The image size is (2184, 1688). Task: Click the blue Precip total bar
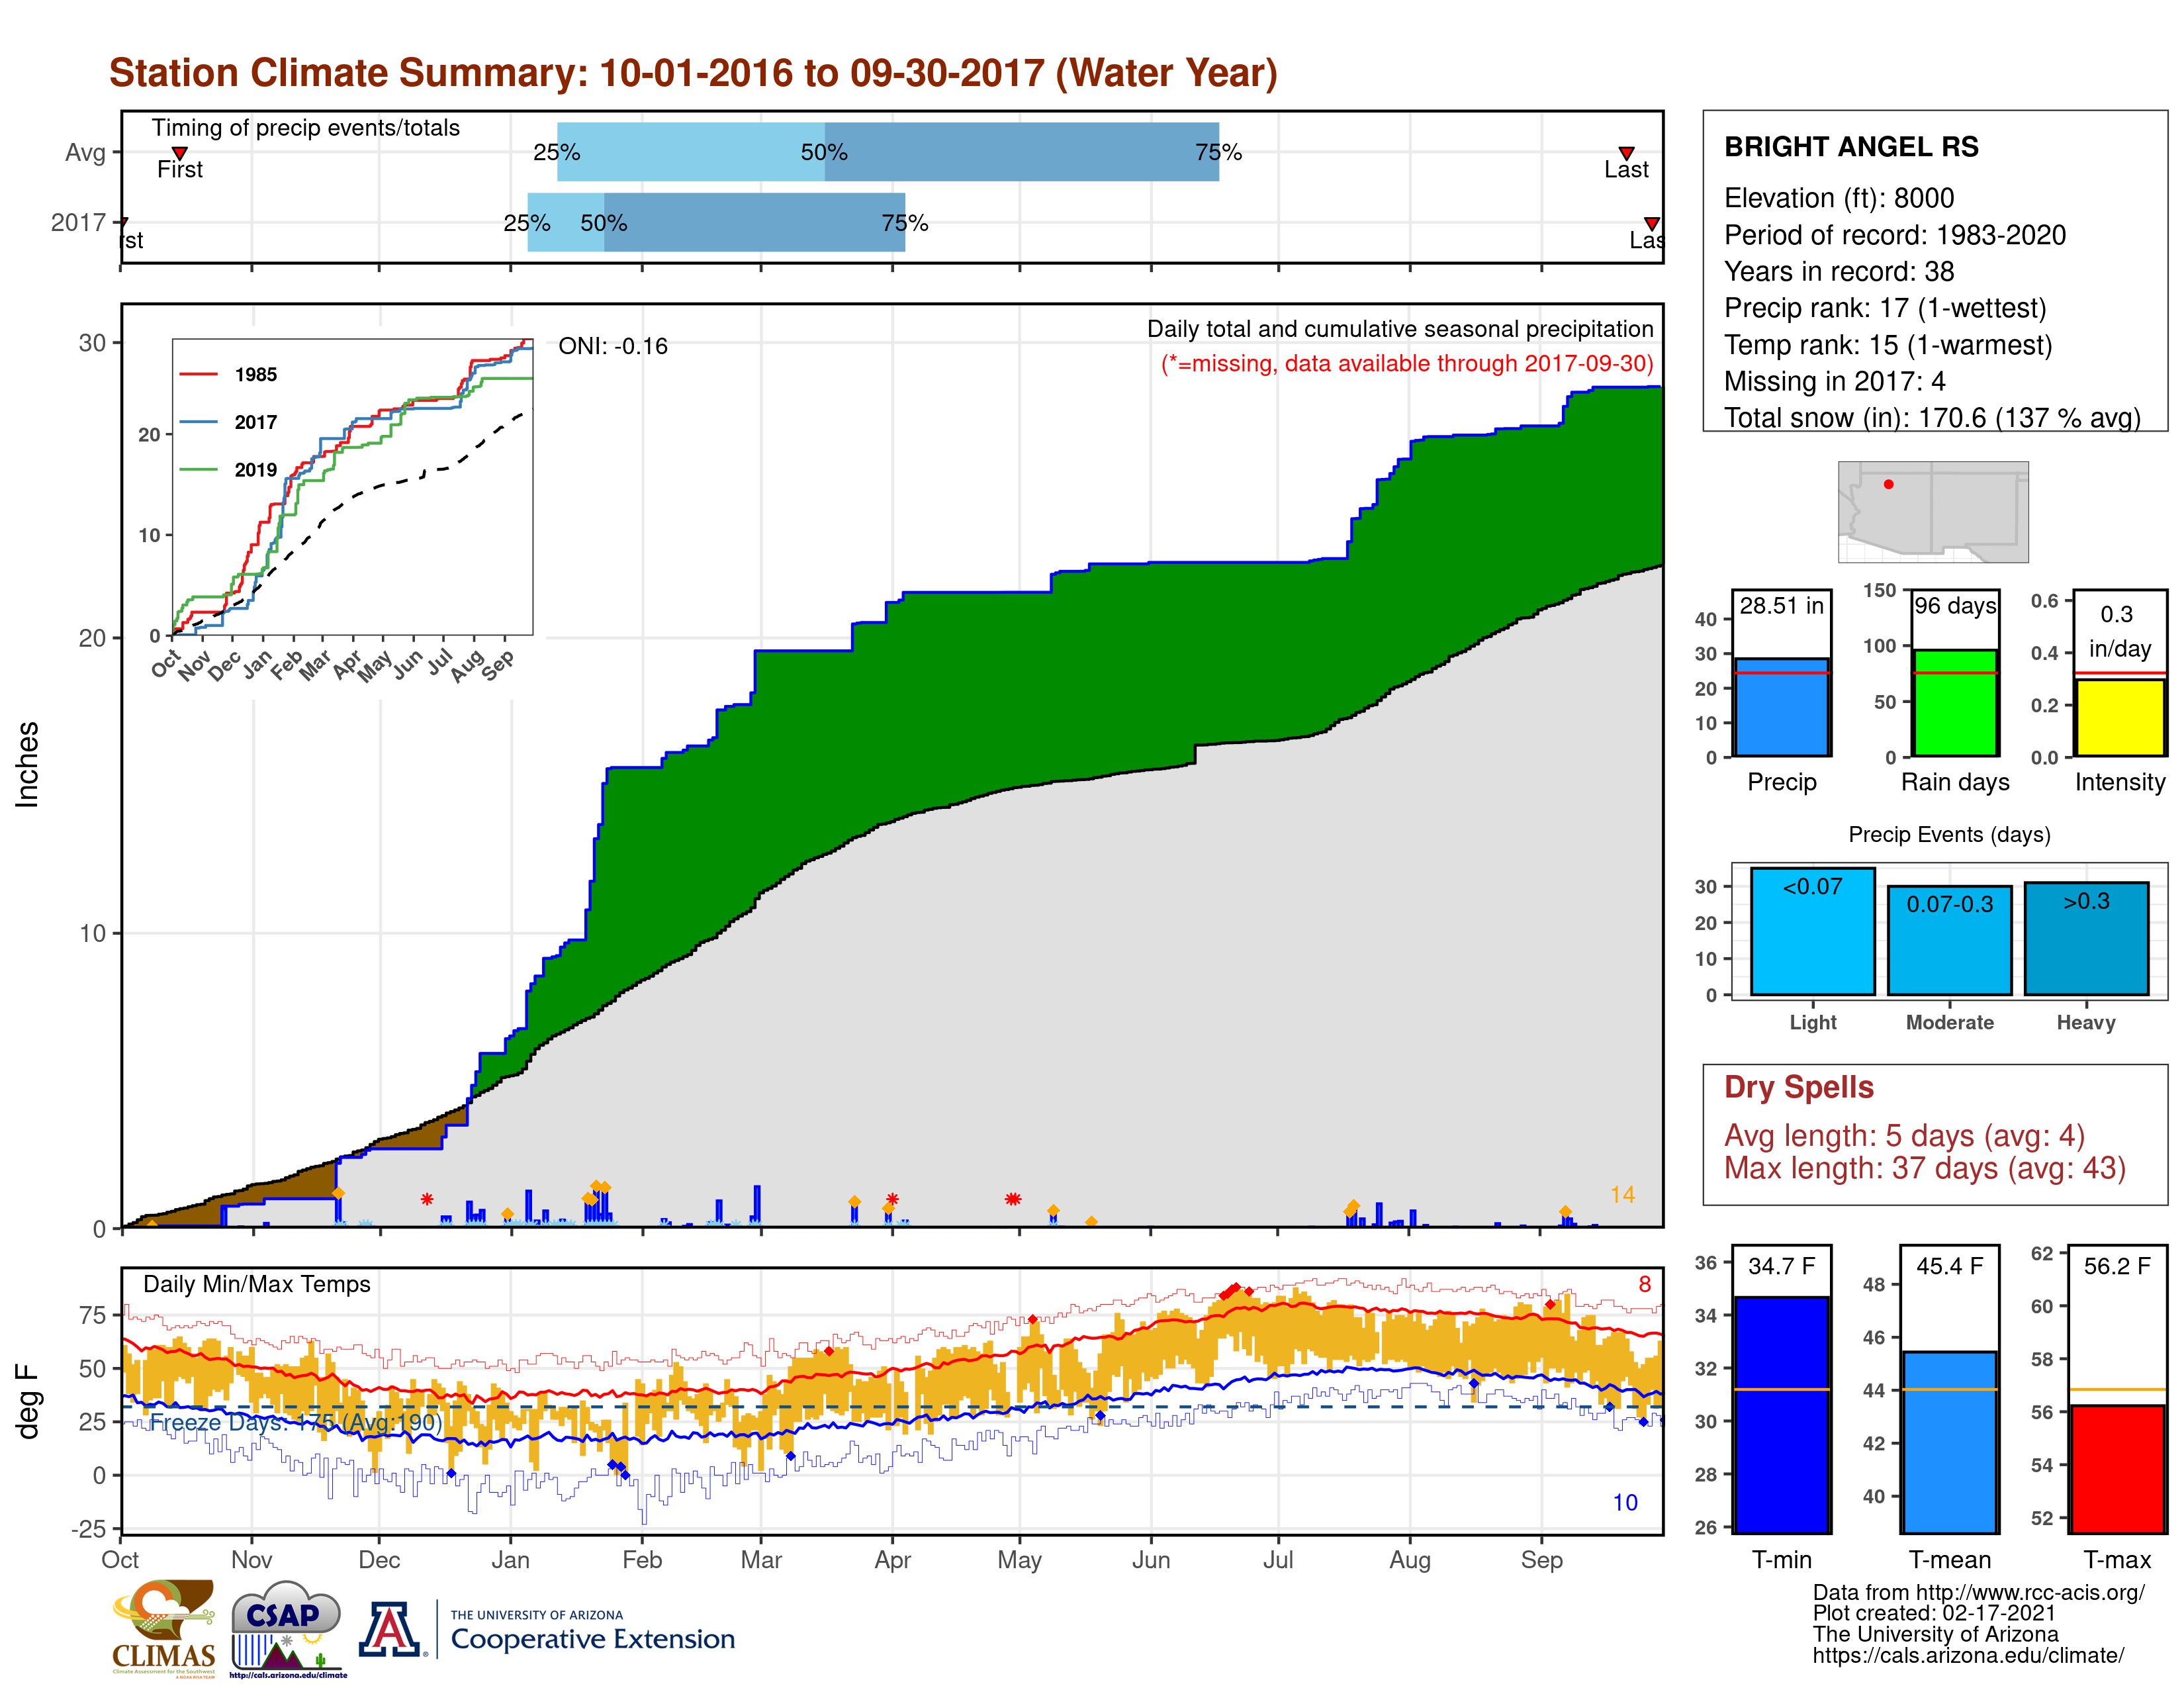tap(1781, 706)
